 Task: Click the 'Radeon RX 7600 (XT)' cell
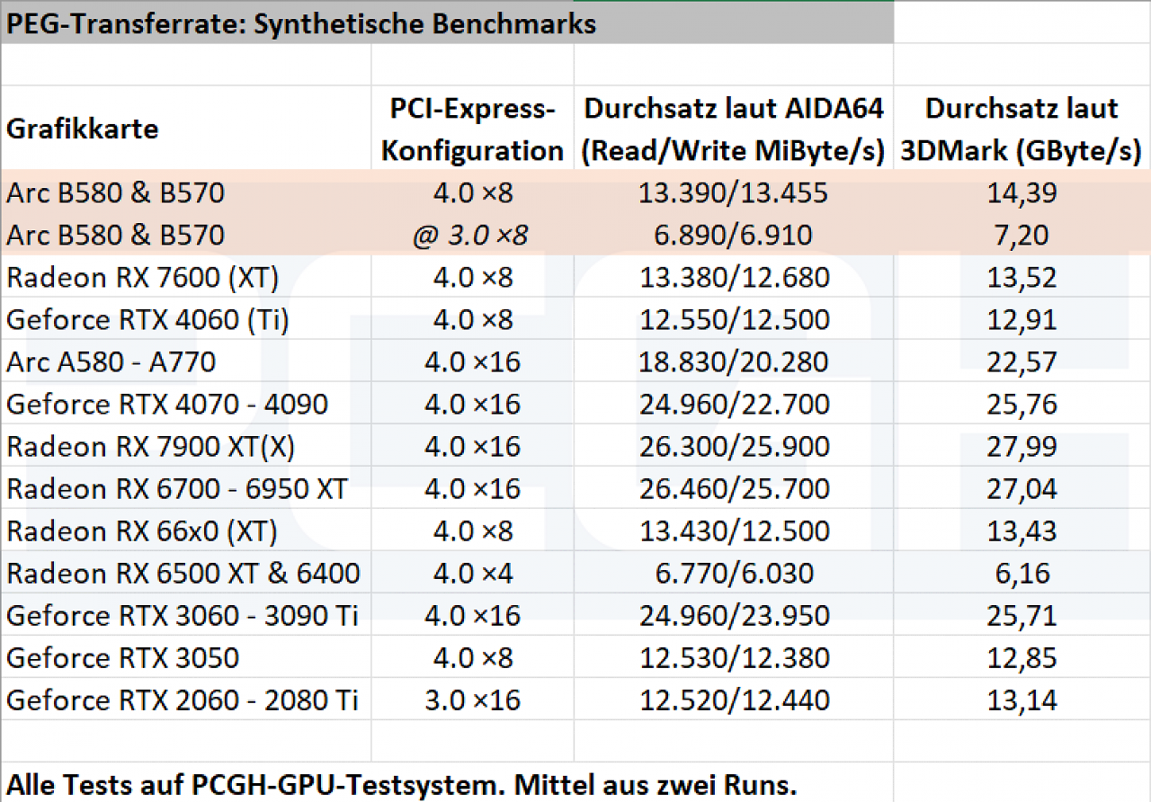point(186,276)
